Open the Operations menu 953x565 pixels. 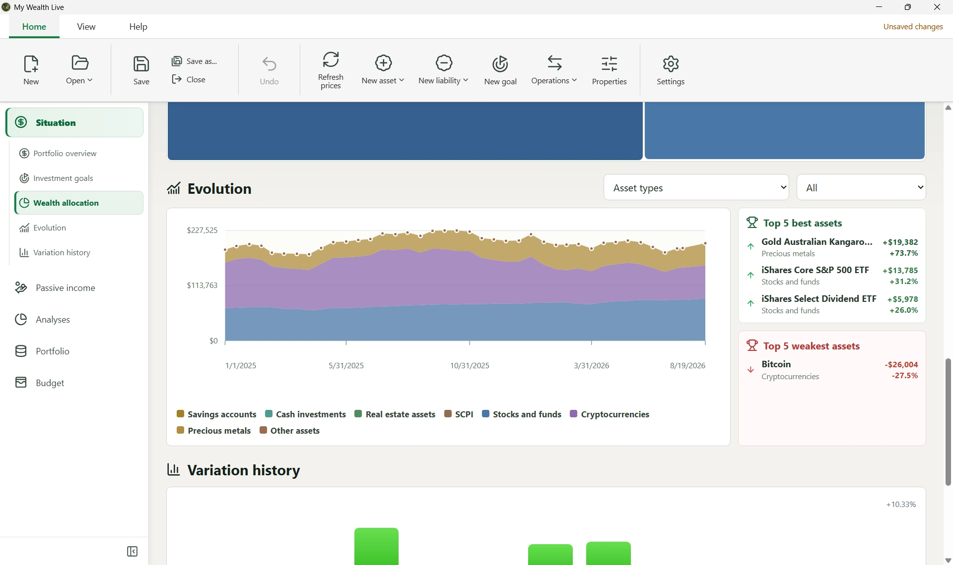click(x=554, y=70)
